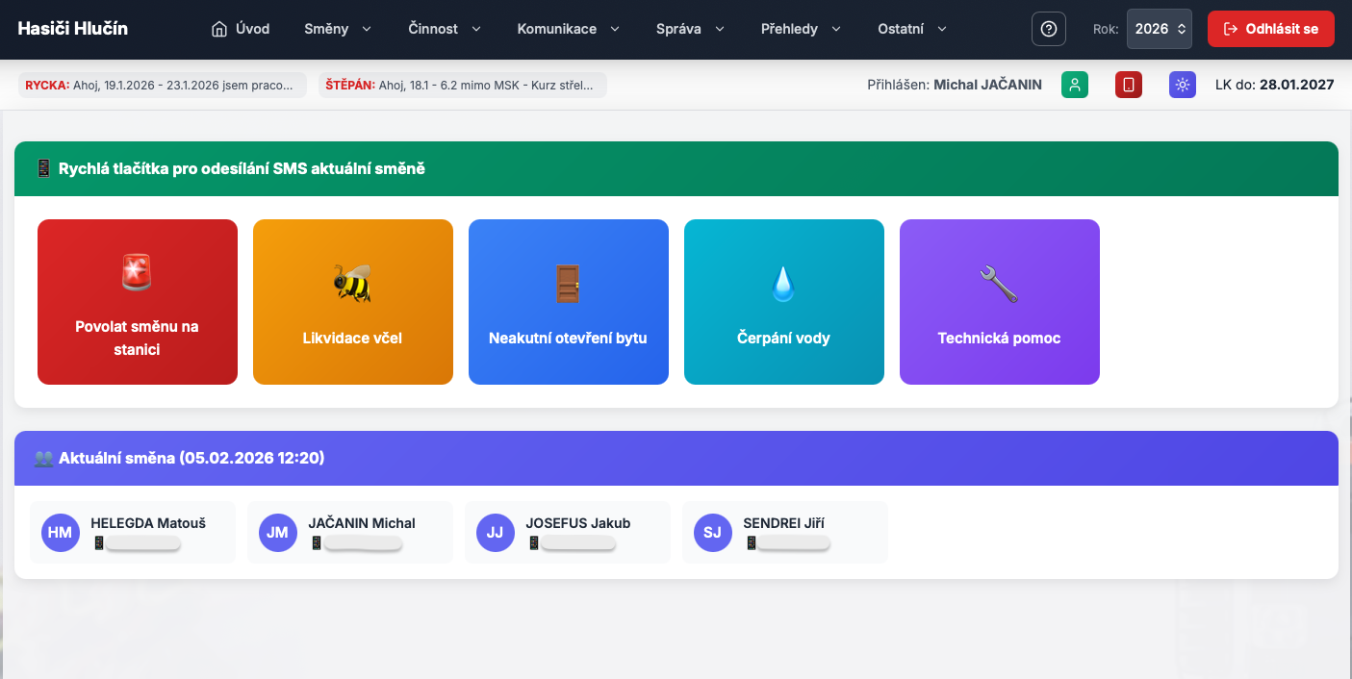Click the JJ avatar of JOSEFUS Jakub
Screen dimensions: 1352x679
pyautogui.click(x=495, y=533)
